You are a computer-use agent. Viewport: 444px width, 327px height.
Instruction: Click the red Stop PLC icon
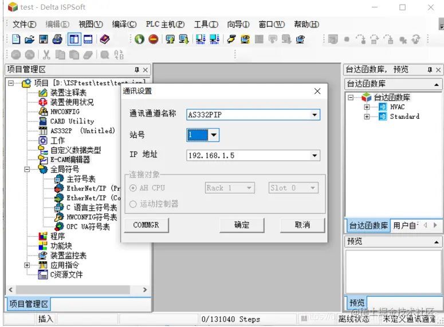point(154,39)
